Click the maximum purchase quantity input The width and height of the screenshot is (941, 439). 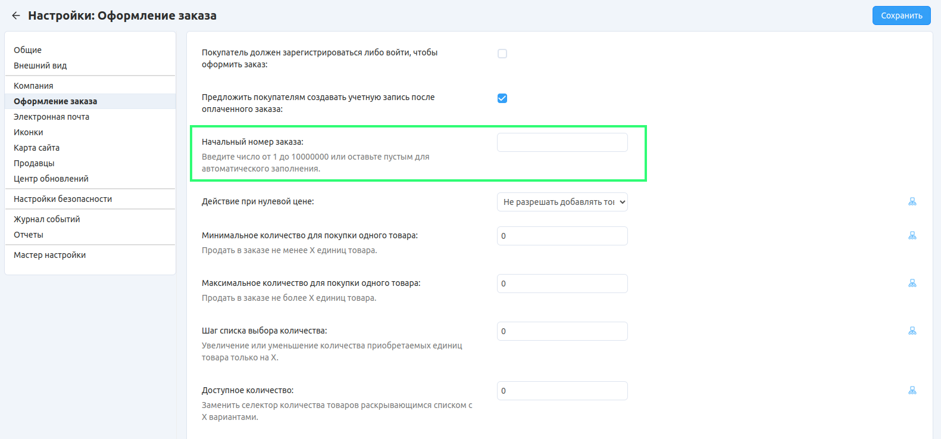(562, 284)
